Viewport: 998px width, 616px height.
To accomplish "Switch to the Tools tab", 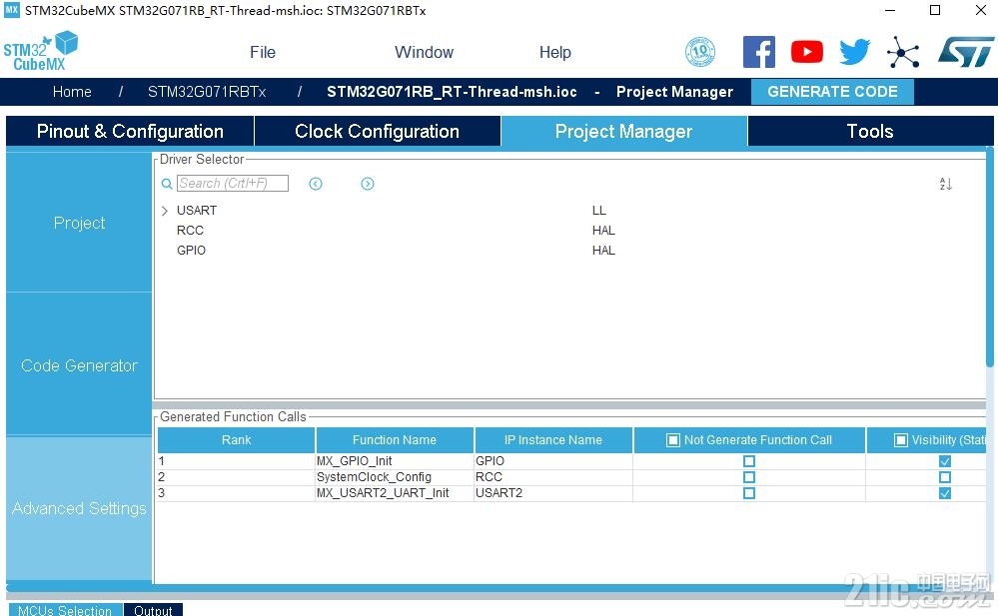I will pos(870,131).
